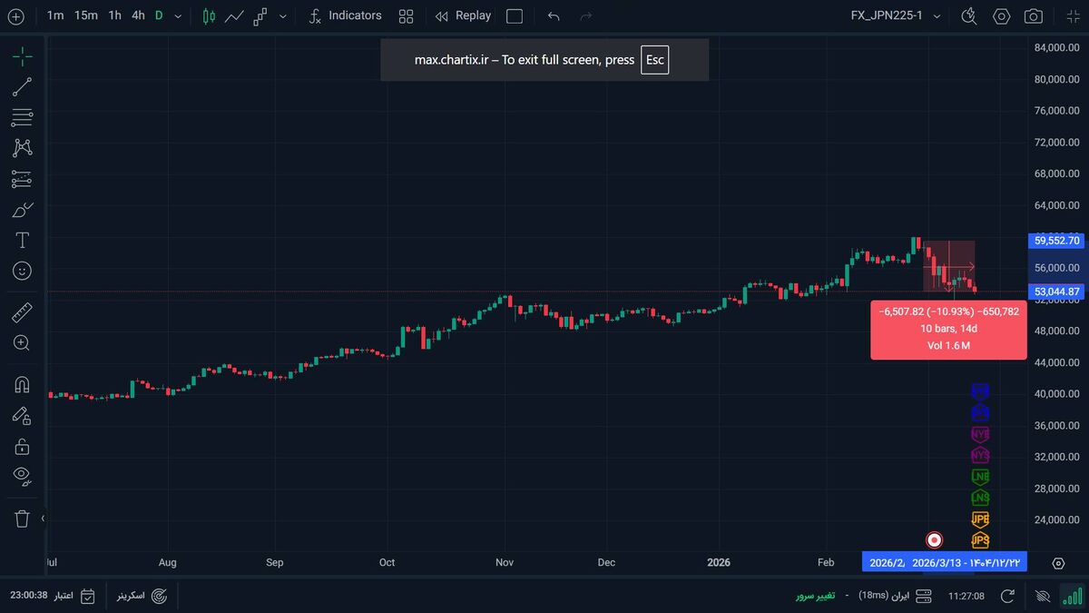Select line chart style
The image size is (1089, 613).
[234, 16]
